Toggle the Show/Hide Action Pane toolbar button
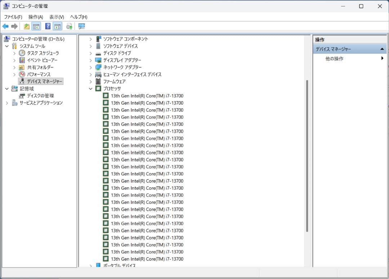Image resolution: width=389 pixels, height=279 pixels. [58, 26]
